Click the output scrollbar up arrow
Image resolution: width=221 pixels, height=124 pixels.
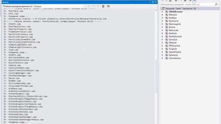[156, 10]
